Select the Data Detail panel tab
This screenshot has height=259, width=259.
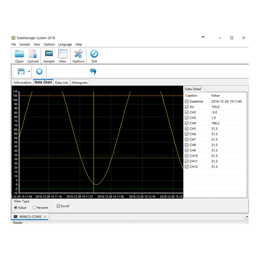pos(193,89)
